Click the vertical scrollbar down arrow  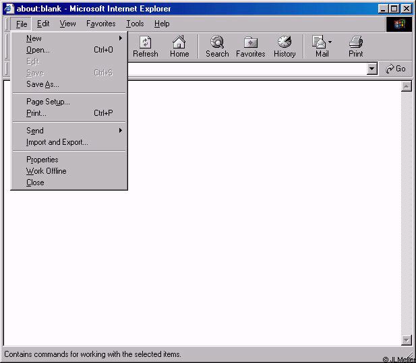406,340
